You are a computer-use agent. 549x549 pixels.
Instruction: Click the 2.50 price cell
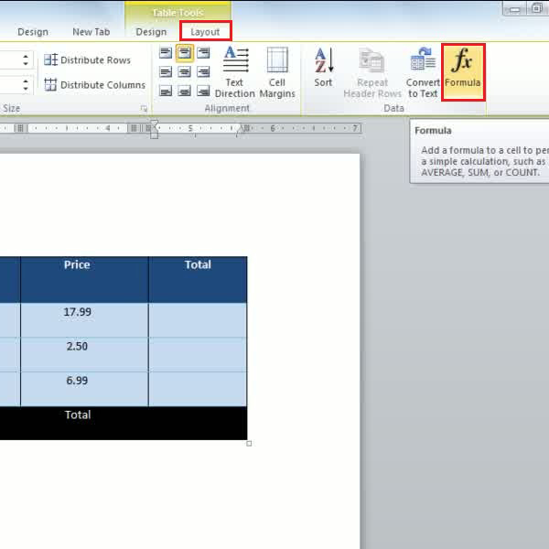coord(84,354)
